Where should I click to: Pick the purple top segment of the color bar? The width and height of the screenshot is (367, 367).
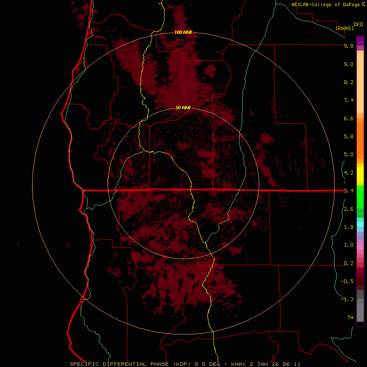(360, 41)
